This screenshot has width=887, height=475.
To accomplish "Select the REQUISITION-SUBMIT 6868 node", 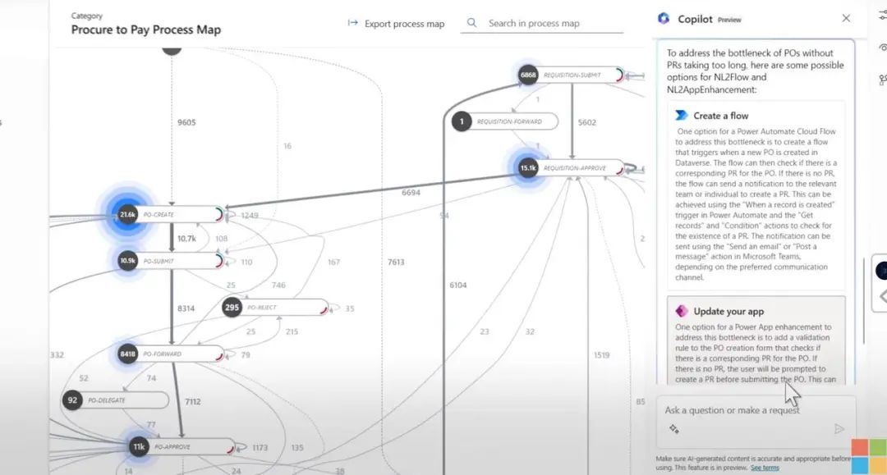I will tap(571, 75).
